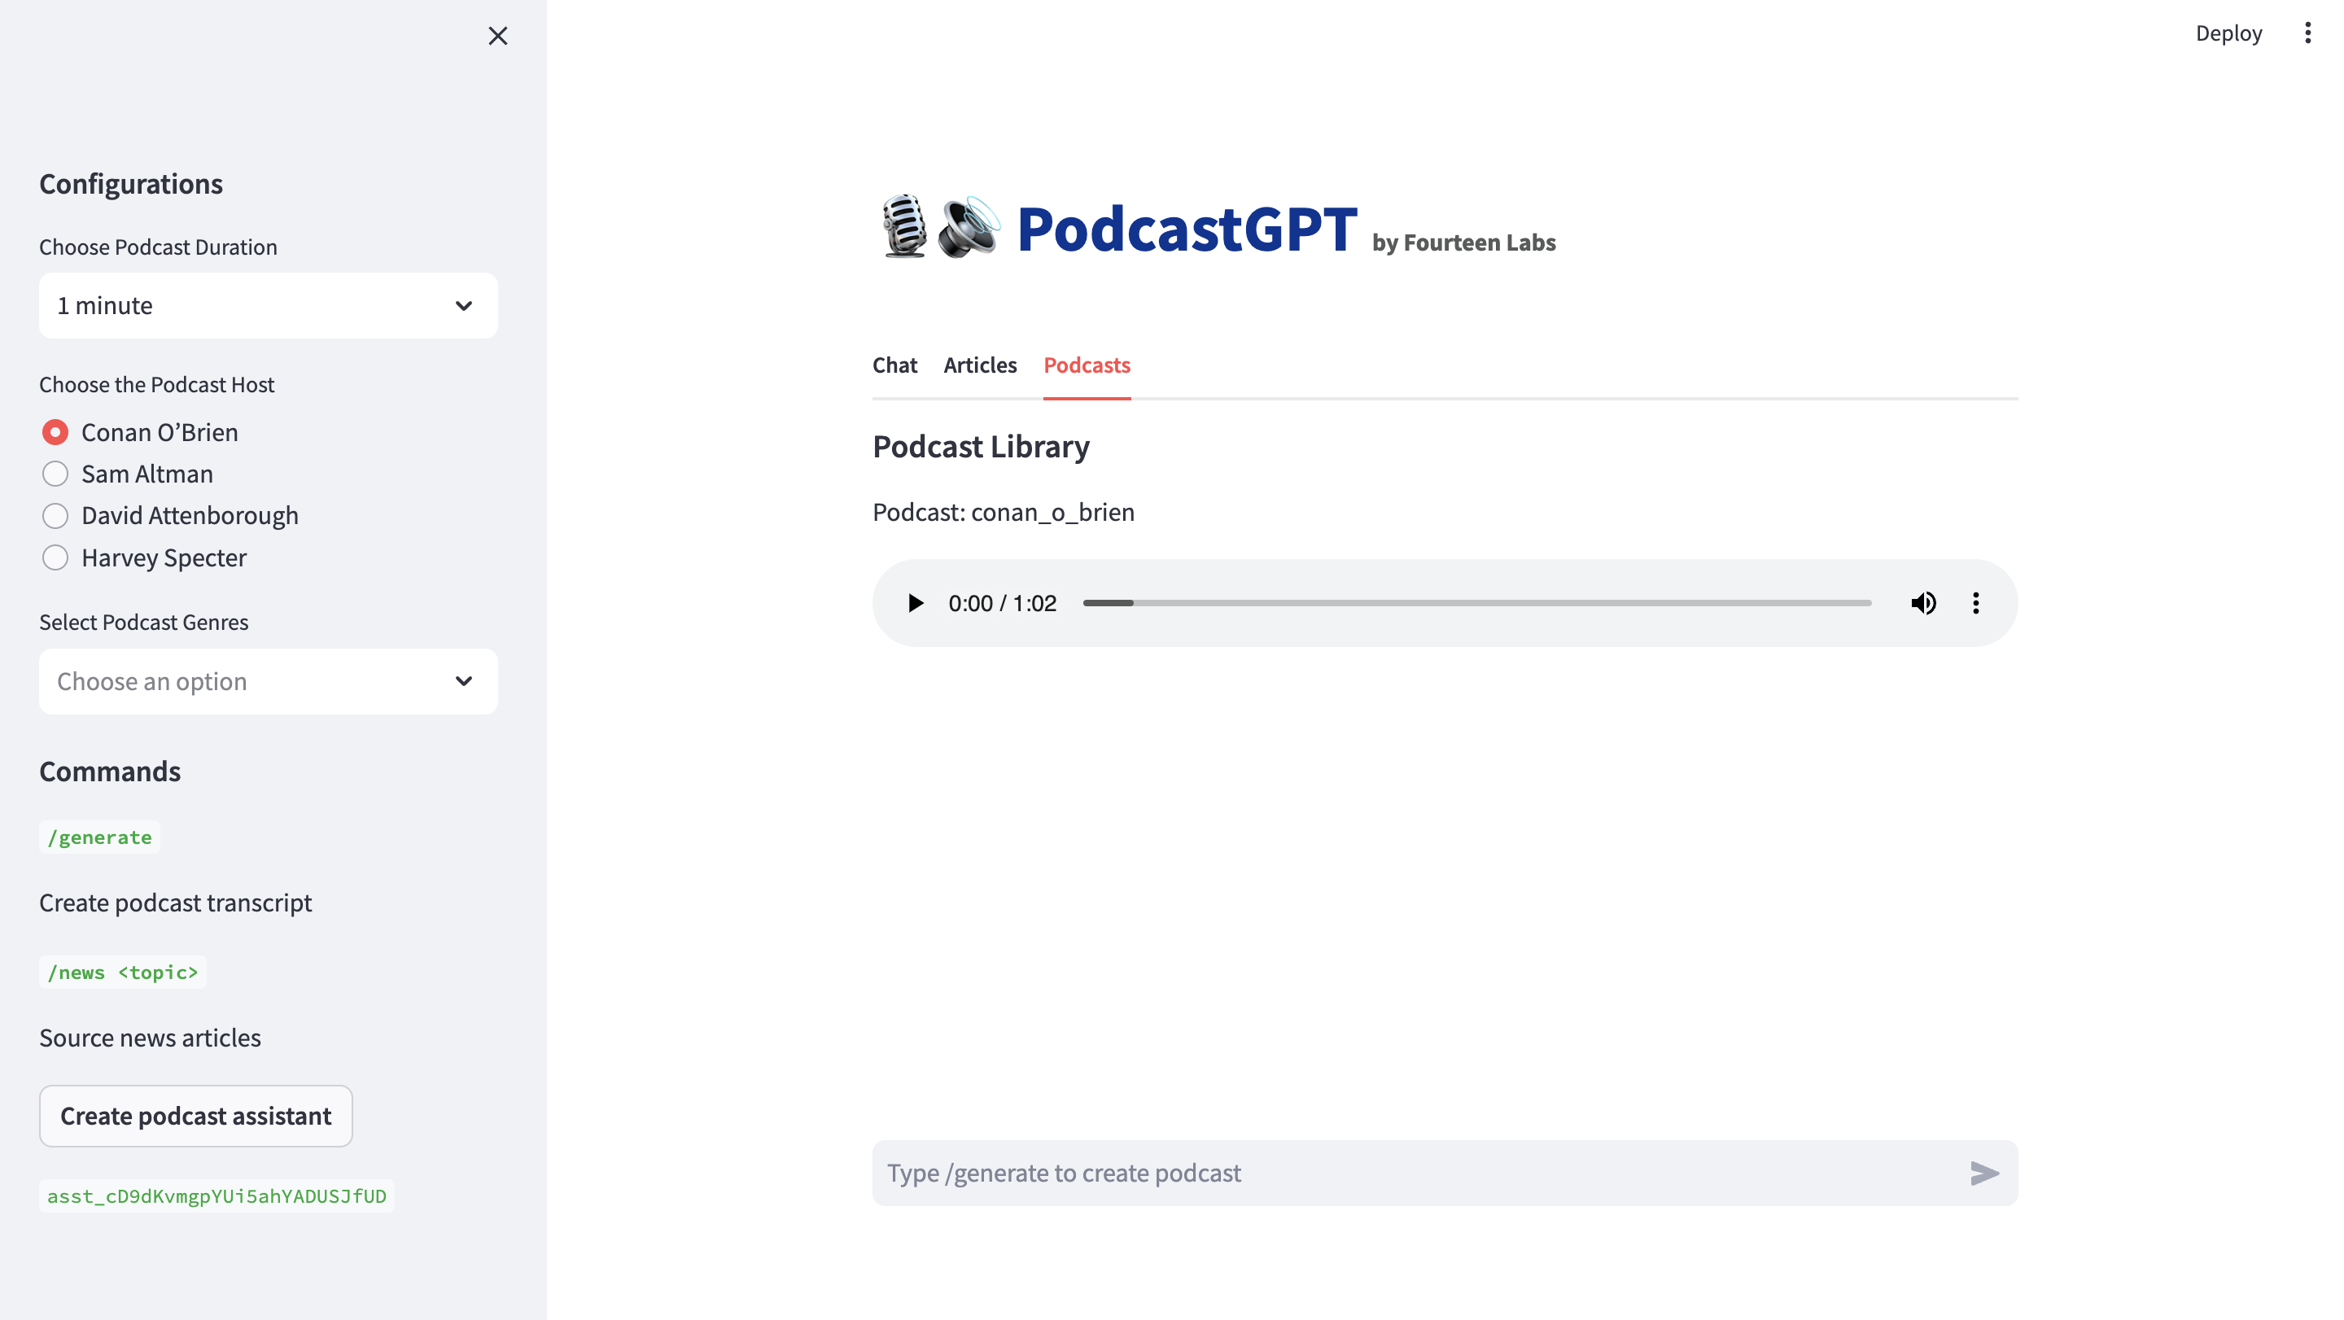Open the Streamlit main menu dots
This screenshot has height=1320, width=2344.
2307,33
